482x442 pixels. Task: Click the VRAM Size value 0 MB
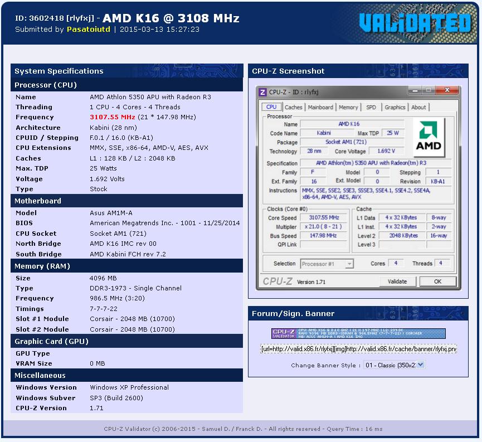[98, 363]
